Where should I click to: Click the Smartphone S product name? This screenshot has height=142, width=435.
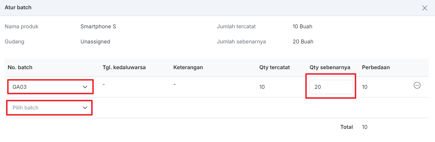point(98,27)
